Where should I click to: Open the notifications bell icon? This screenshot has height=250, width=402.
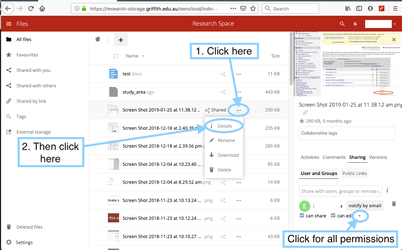click(355, 24)
